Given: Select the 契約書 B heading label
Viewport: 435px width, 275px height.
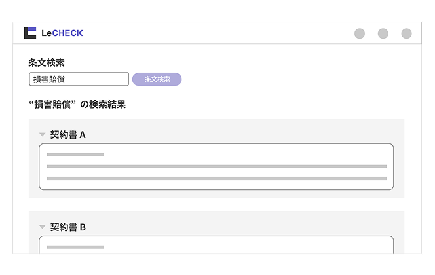Looking at the screenshot, I should 68,227.
